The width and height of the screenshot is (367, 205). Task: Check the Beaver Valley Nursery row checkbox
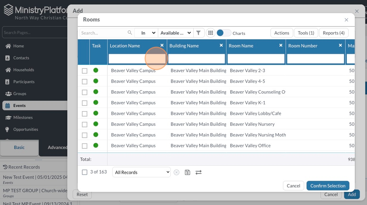(85, 124)
